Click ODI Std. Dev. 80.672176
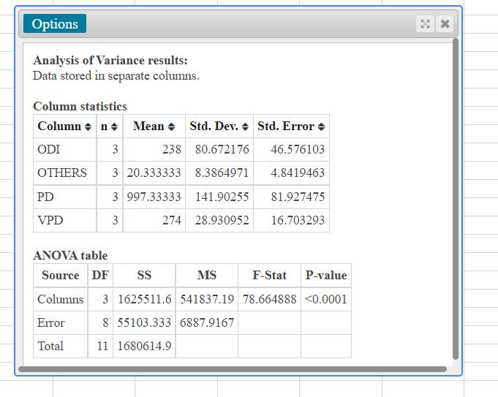This screenshot has height=397, width=498. [x=222, y=149]
